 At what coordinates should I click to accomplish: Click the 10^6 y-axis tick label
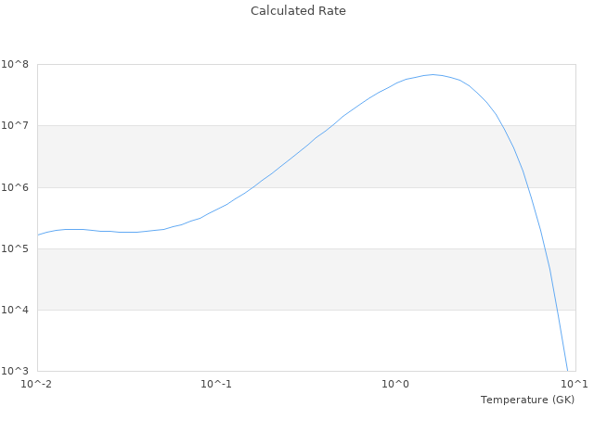click(x=16, y=187)
